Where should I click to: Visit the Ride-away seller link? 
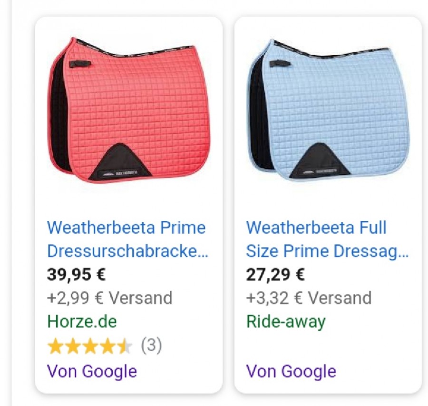coord(286,322)
